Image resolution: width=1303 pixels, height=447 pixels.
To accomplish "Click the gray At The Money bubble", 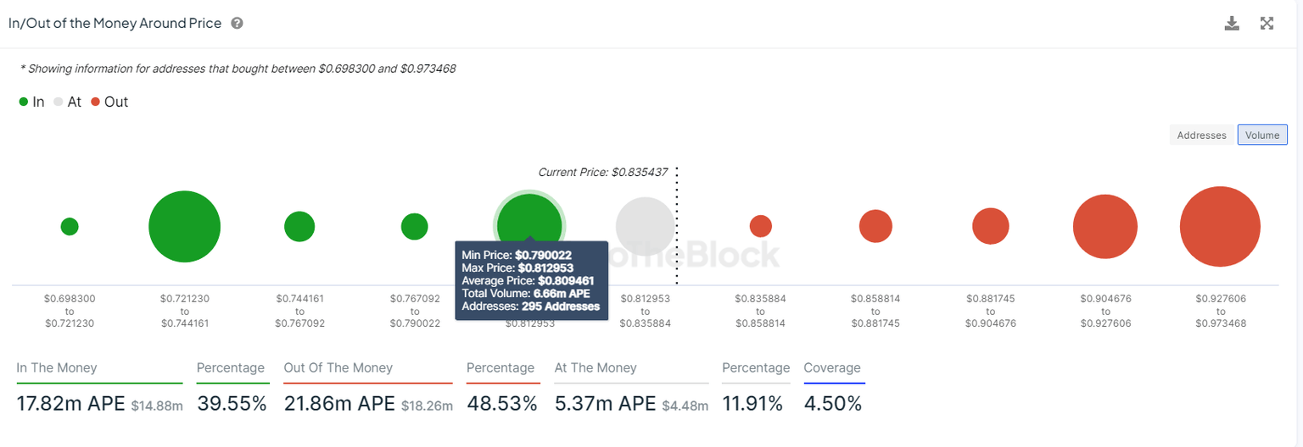I will pos(645,227).
